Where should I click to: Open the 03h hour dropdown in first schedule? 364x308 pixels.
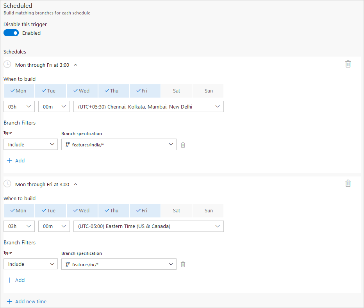tap(19, 107)
